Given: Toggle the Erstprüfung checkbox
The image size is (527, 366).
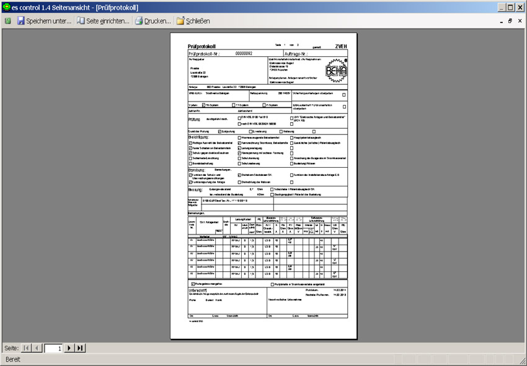Looking at the screenshot, I should coord(221,131).
